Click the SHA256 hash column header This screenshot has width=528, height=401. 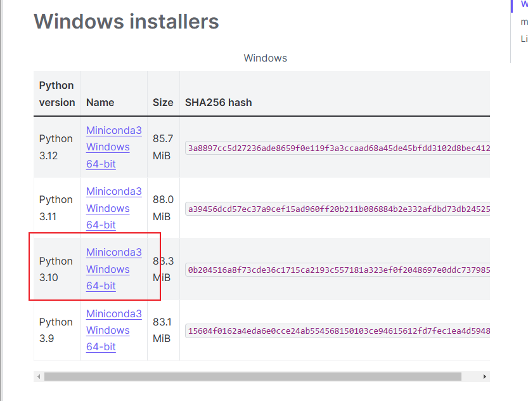218,102
